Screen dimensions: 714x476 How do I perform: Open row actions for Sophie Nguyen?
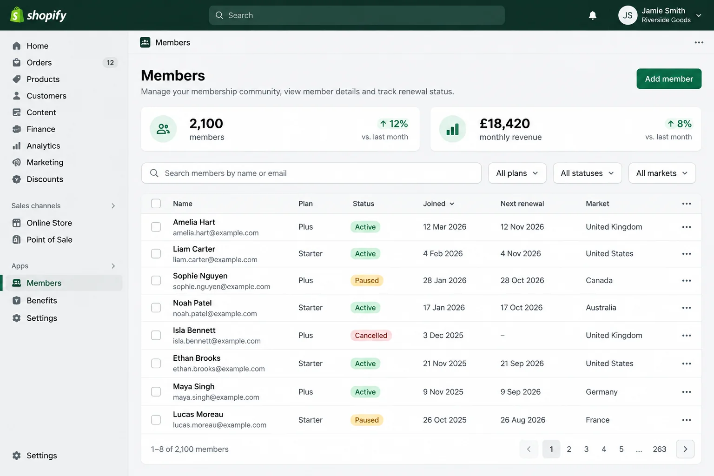point(687,281)
